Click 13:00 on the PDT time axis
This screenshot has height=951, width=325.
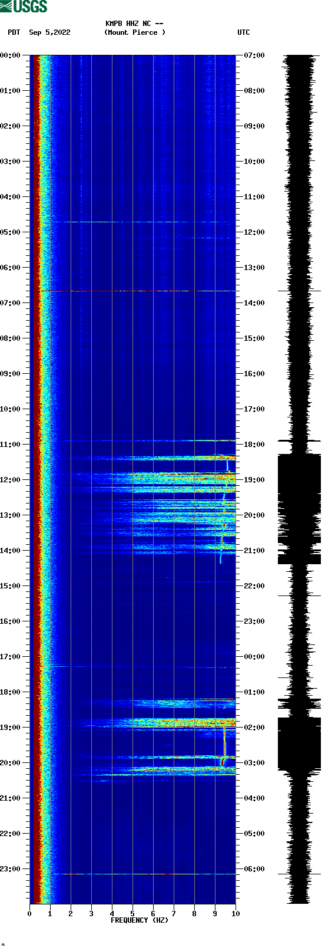tap(11, 515)
